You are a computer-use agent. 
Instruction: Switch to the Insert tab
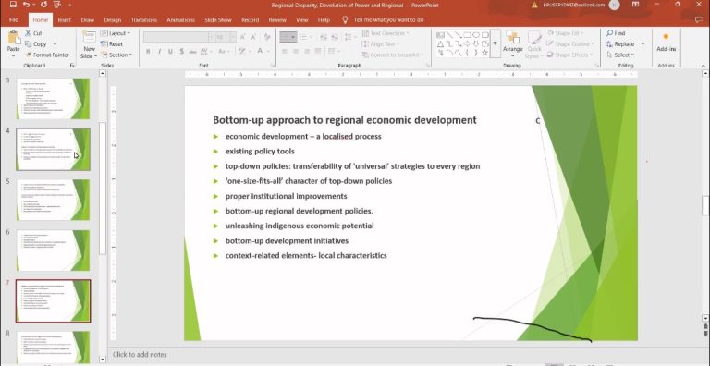coord(65,20)
